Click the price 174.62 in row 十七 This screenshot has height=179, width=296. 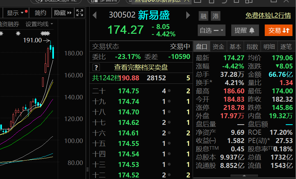click(x=129, y=123)
